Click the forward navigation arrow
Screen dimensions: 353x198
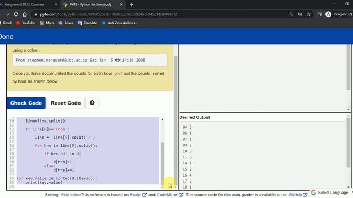point(7,14)
